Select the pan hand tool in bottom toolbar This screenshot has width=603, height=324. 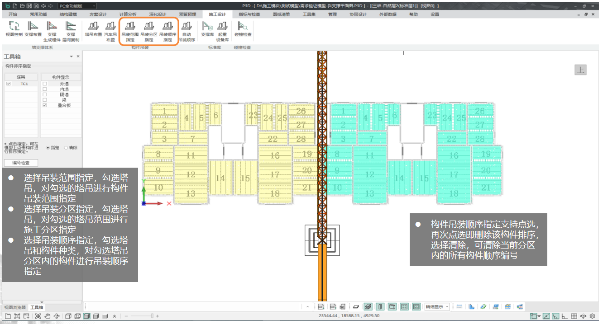click(47, 316)
